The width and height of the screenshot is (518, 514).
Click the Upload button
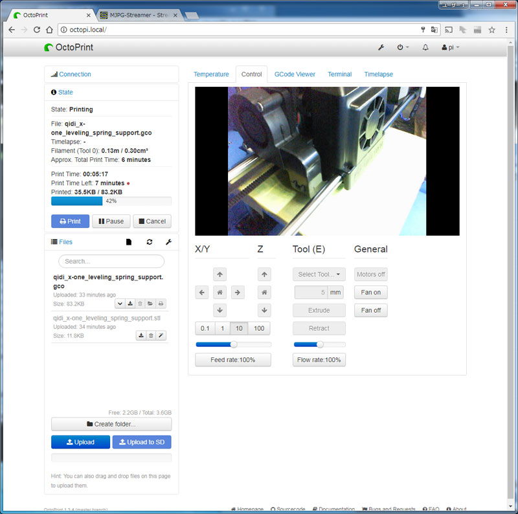pos(80,442)
